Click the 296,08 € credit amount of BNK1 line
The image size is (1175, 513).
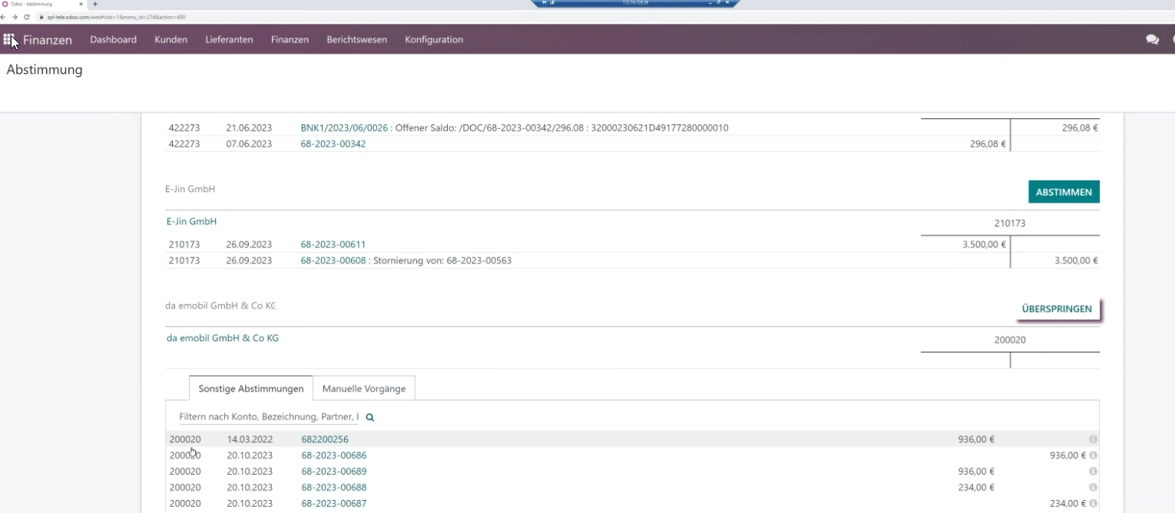[x=1080, y=128]
